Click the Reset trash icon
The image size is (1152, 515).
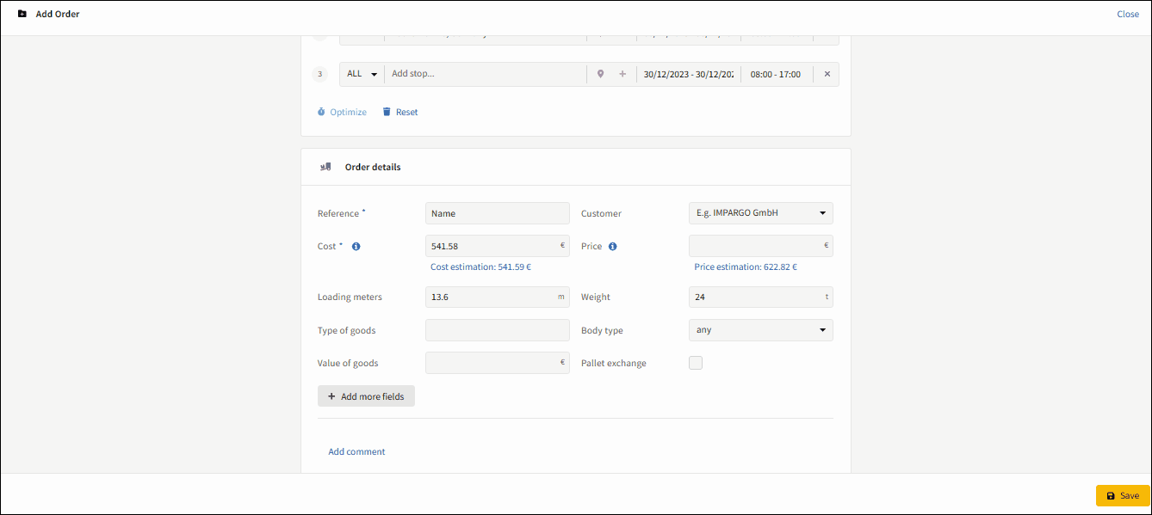tap(387, 112)
